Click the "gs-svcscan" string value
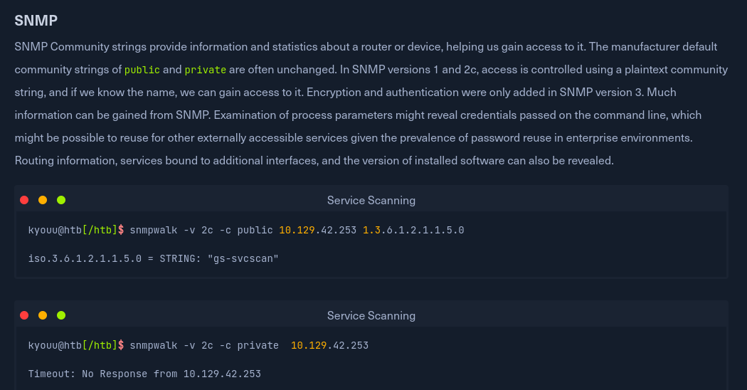 click(x=243, y=258)
